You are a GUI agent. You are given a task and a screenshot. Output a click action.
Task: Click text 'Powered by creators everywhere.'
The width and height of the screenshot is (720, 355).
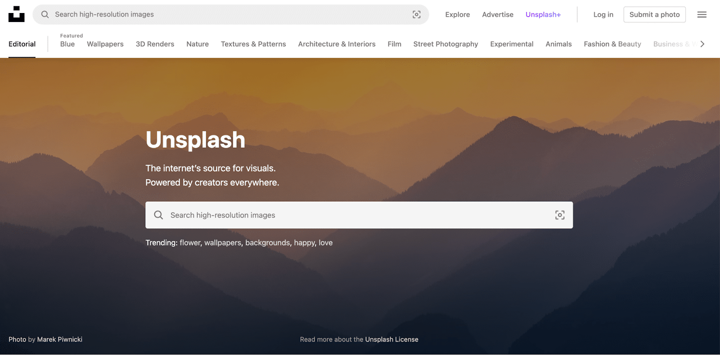[212, 183]
